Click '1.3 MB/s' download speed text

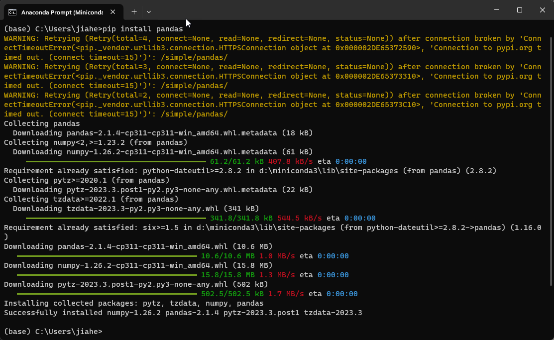[277, 275]
